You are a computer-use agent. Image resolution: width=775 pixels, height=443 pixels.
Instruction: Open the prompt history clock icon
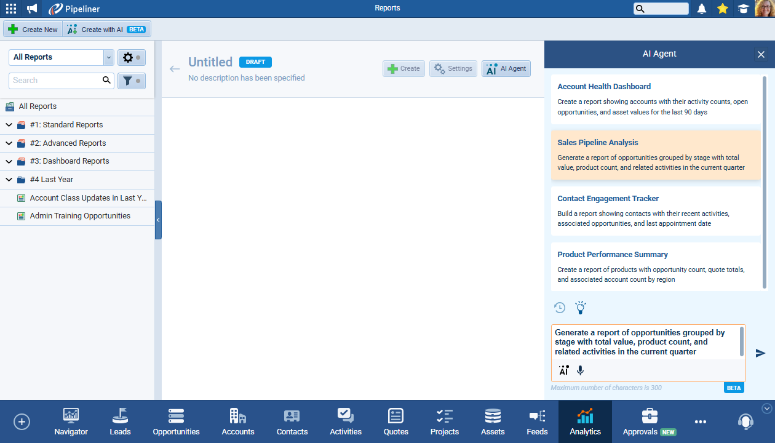point(560,308)
